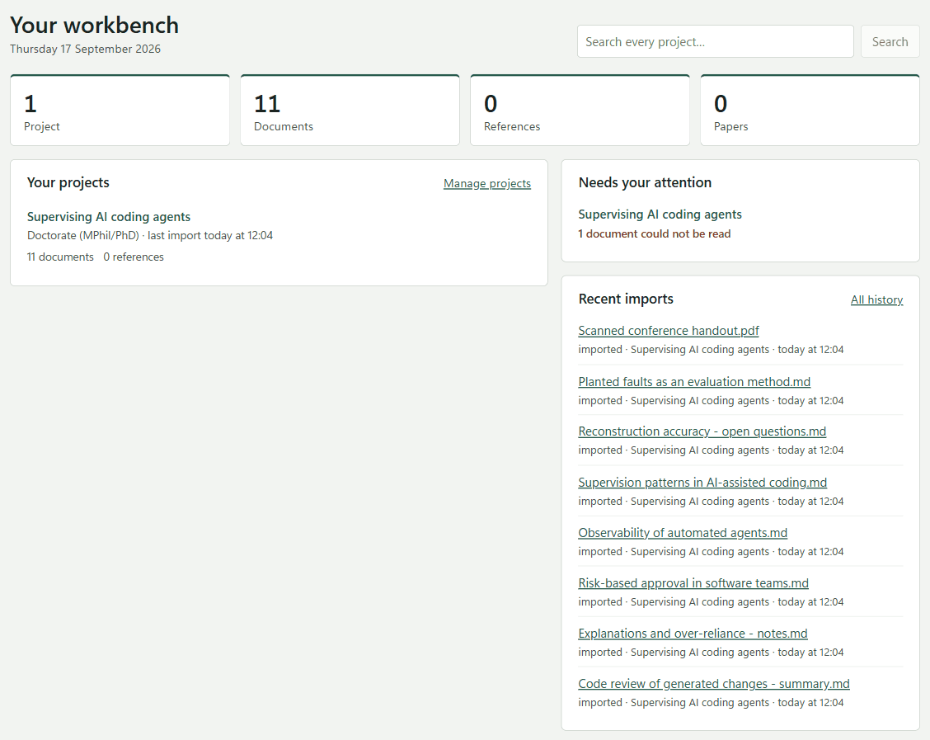Open Supervision patterns in AI-assisted coding.md
This screenshot has width=930, height=740.
pyautogui.click(x=702, y=483)
